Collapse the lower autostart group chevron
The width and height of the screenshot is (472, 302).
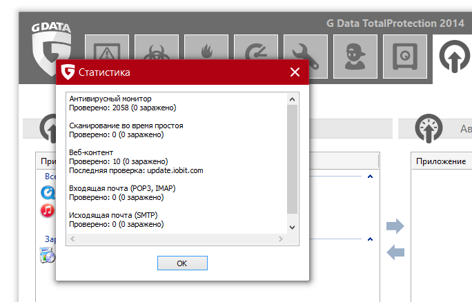(x=371, y=239)
